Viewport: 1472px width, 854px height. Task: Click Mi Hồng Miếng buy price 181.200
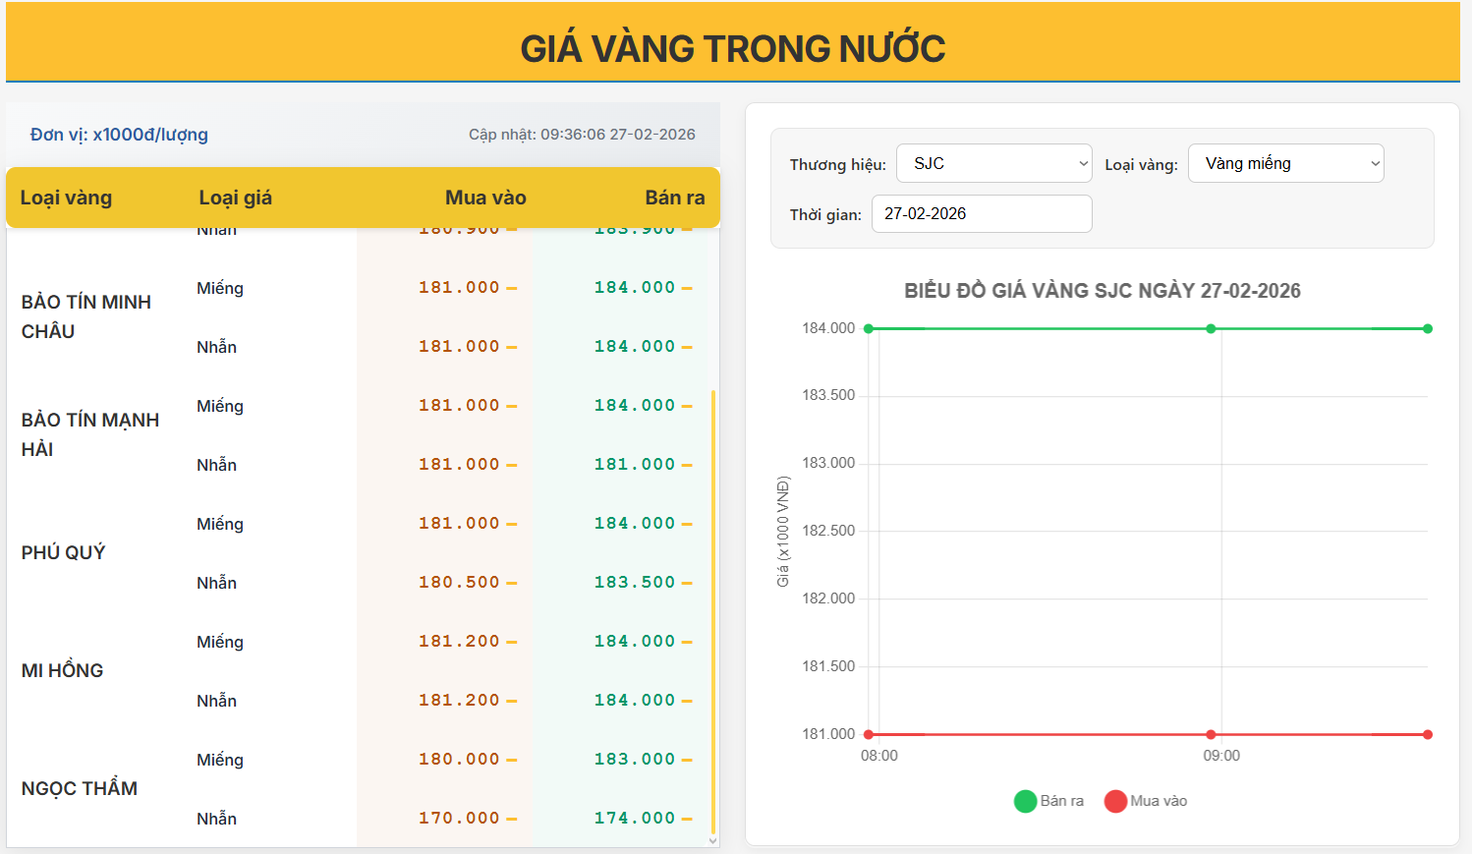(x=459, y=641)
